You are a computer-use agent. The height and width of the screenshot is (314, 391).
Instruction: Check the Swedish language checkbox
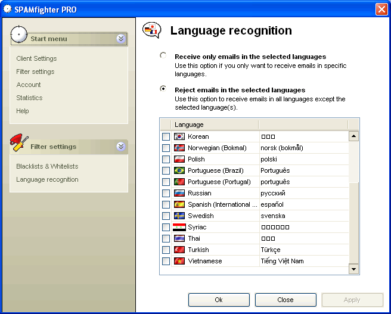coord(166,216)
